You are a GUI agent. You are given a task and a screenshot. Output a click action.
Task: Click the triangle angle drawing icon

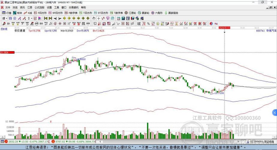coord(50,23)
